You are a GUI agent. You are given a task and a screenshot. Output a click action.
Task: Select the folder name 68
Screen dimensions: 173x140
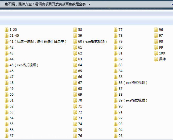[x=80, y=88]
